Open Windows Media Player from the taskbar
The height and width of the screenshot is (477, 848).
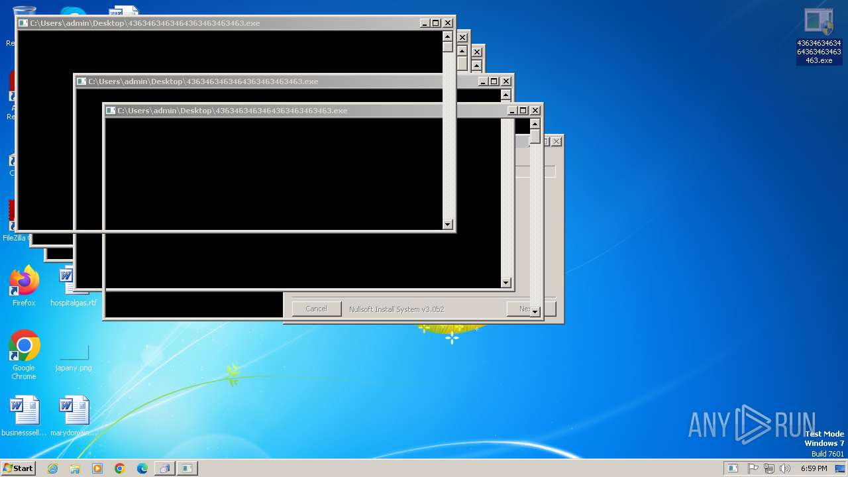pyautogui.click(x=97, y=468)
